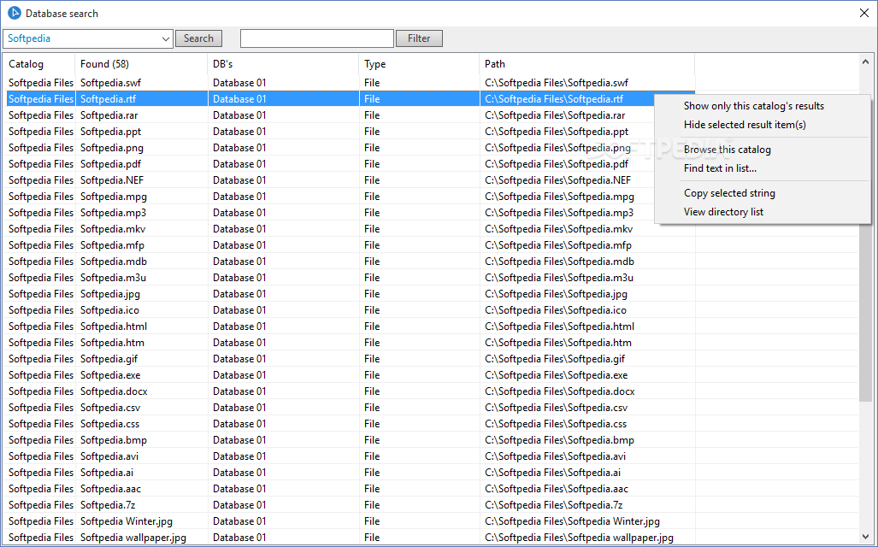This screenshot has height=547, width=878.
Task: Click the File type in Softpedia.7z row
Action: pyautogui.click(x=372, y=505)
